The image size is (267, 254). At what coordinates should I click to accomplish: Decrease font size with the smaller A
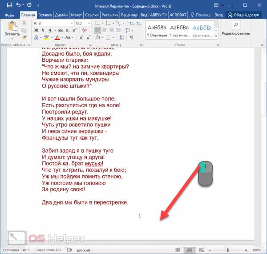tap(88, 37)
